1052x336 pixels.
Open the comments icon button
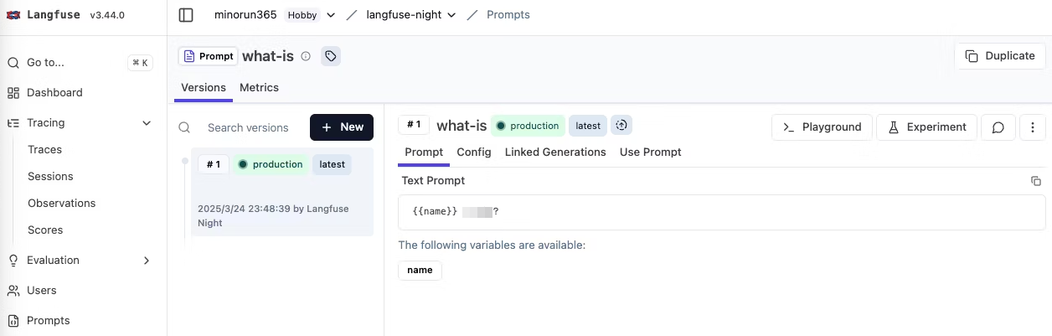tap(998, 127)
